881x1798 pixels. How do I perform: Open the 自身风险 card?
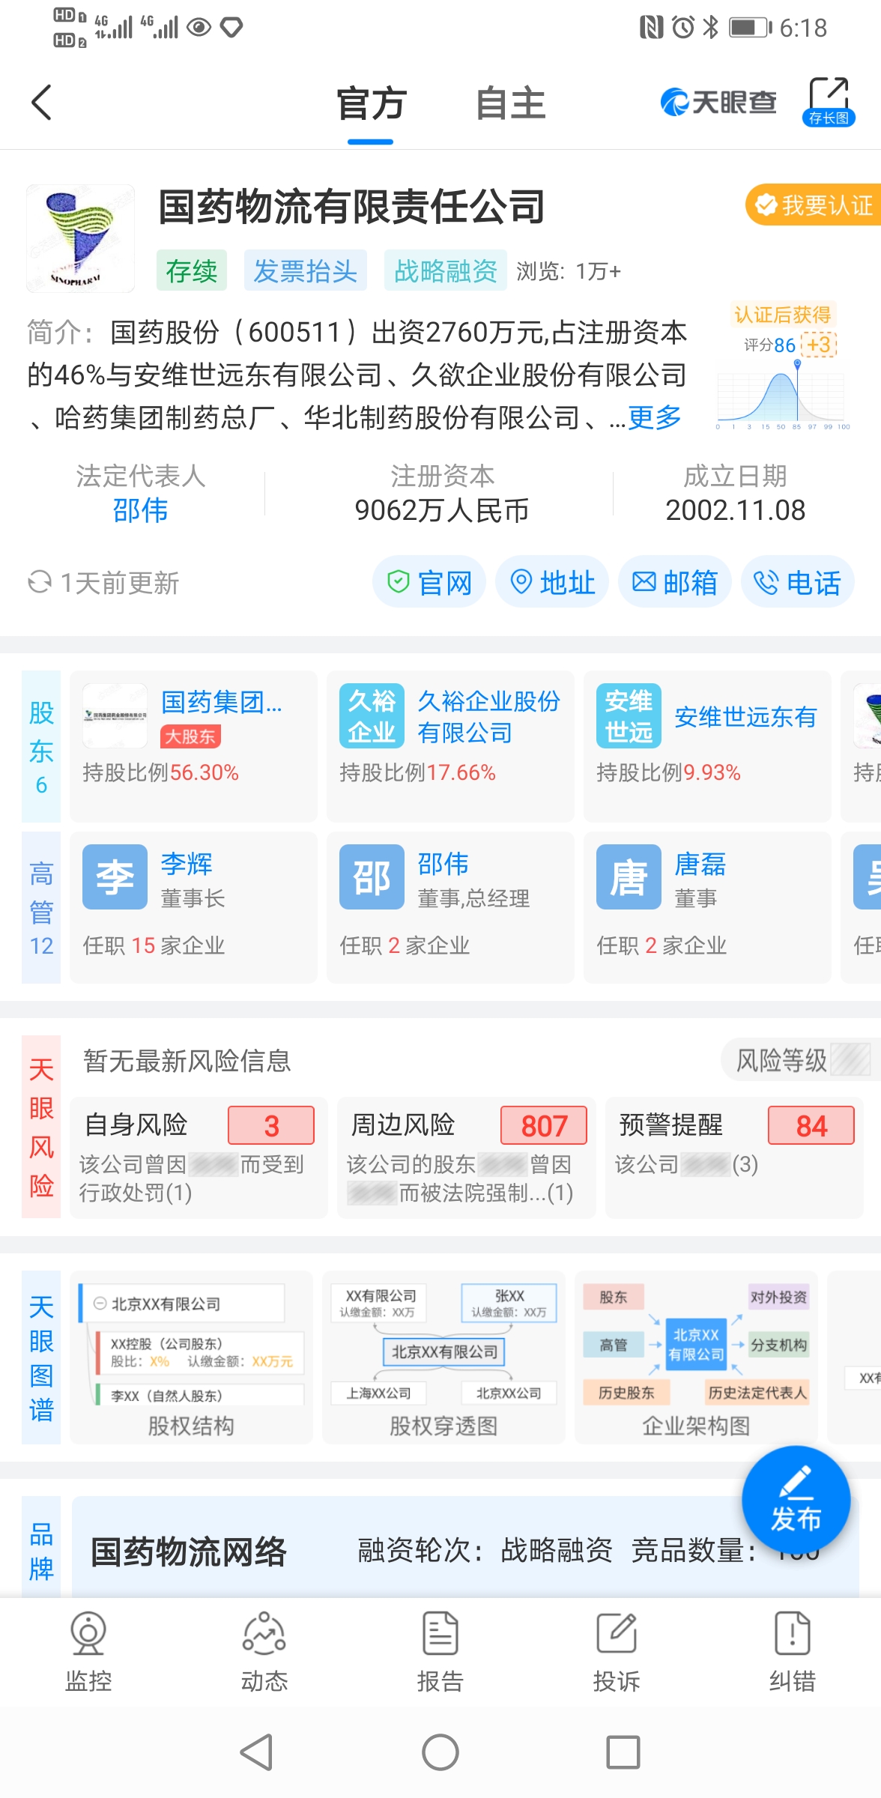(199, 1157)
